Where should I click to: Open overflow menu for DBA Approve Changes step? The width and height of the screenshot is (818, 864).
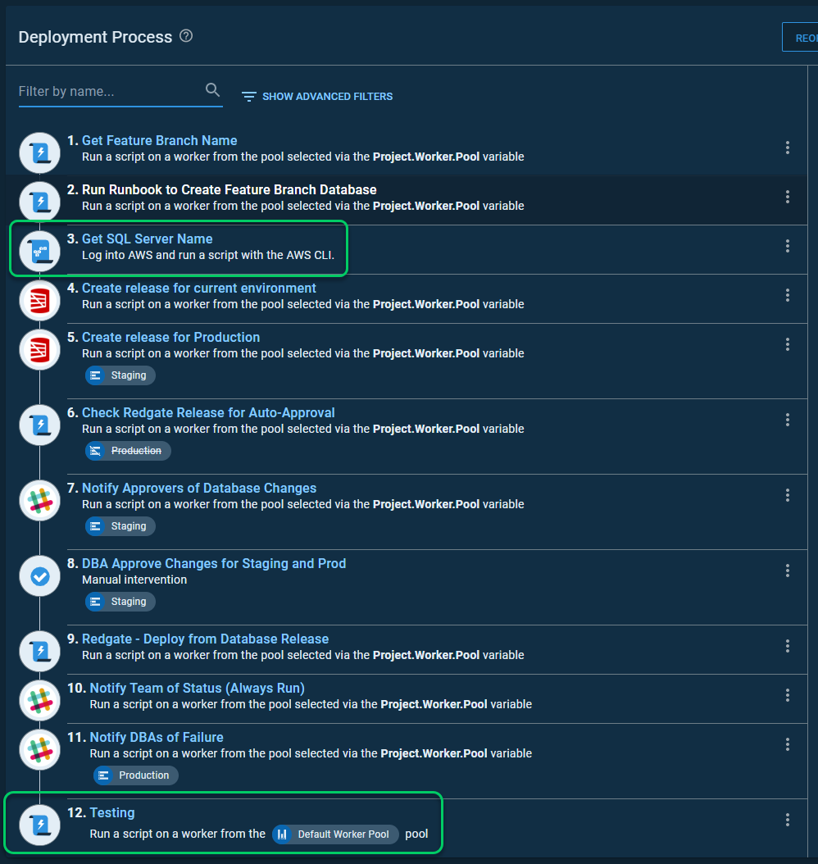coord(787,571)
